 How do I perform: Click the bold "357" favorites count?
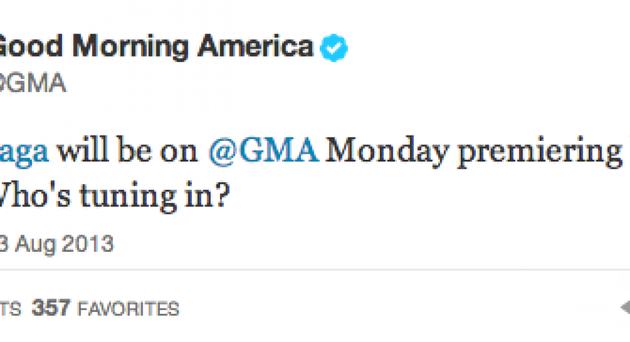[x=51, y=308]
